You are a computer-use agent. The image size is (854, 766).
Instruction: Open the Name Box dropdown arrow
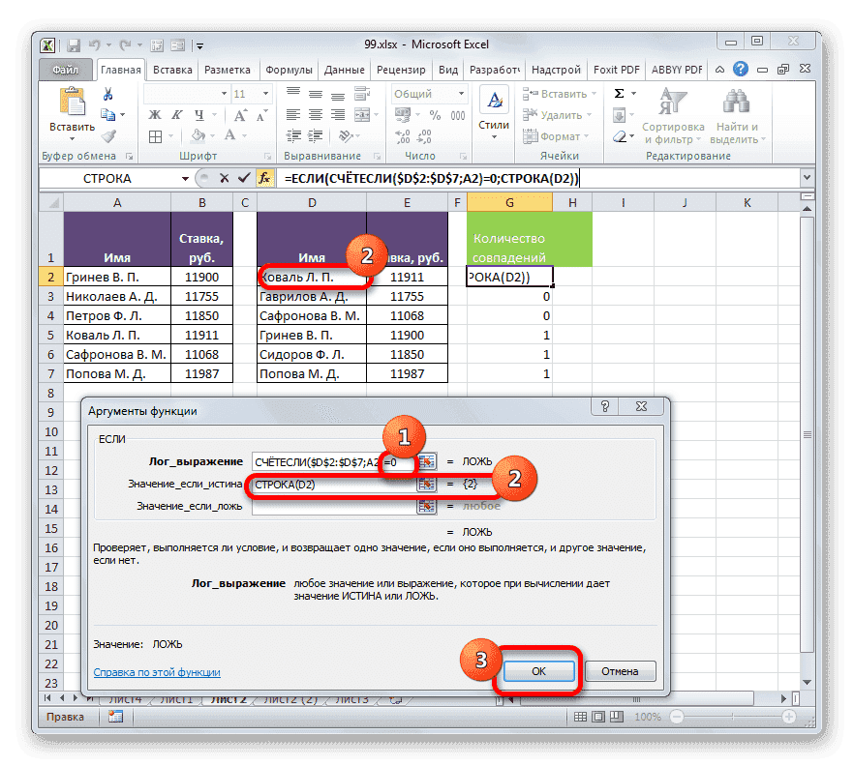point(184,178)
